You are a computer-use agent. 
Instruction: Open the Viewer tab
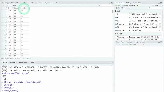coord(142,42)
